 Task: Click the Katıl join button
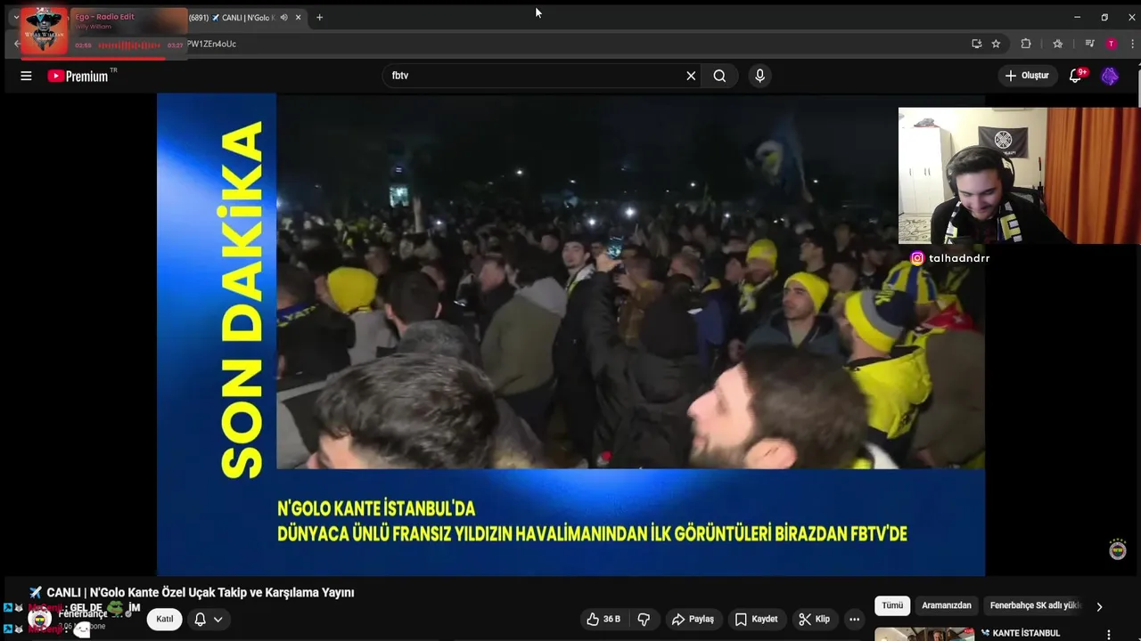coord(165,619)
